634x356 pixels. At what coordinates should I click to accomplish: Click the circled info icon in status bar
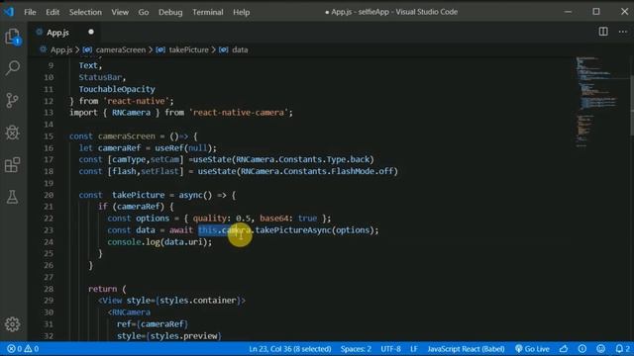582,349
